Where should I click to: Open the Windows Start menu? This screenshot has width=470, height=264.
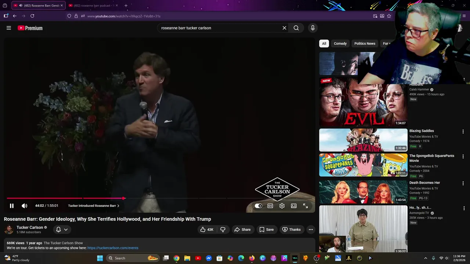100,258
